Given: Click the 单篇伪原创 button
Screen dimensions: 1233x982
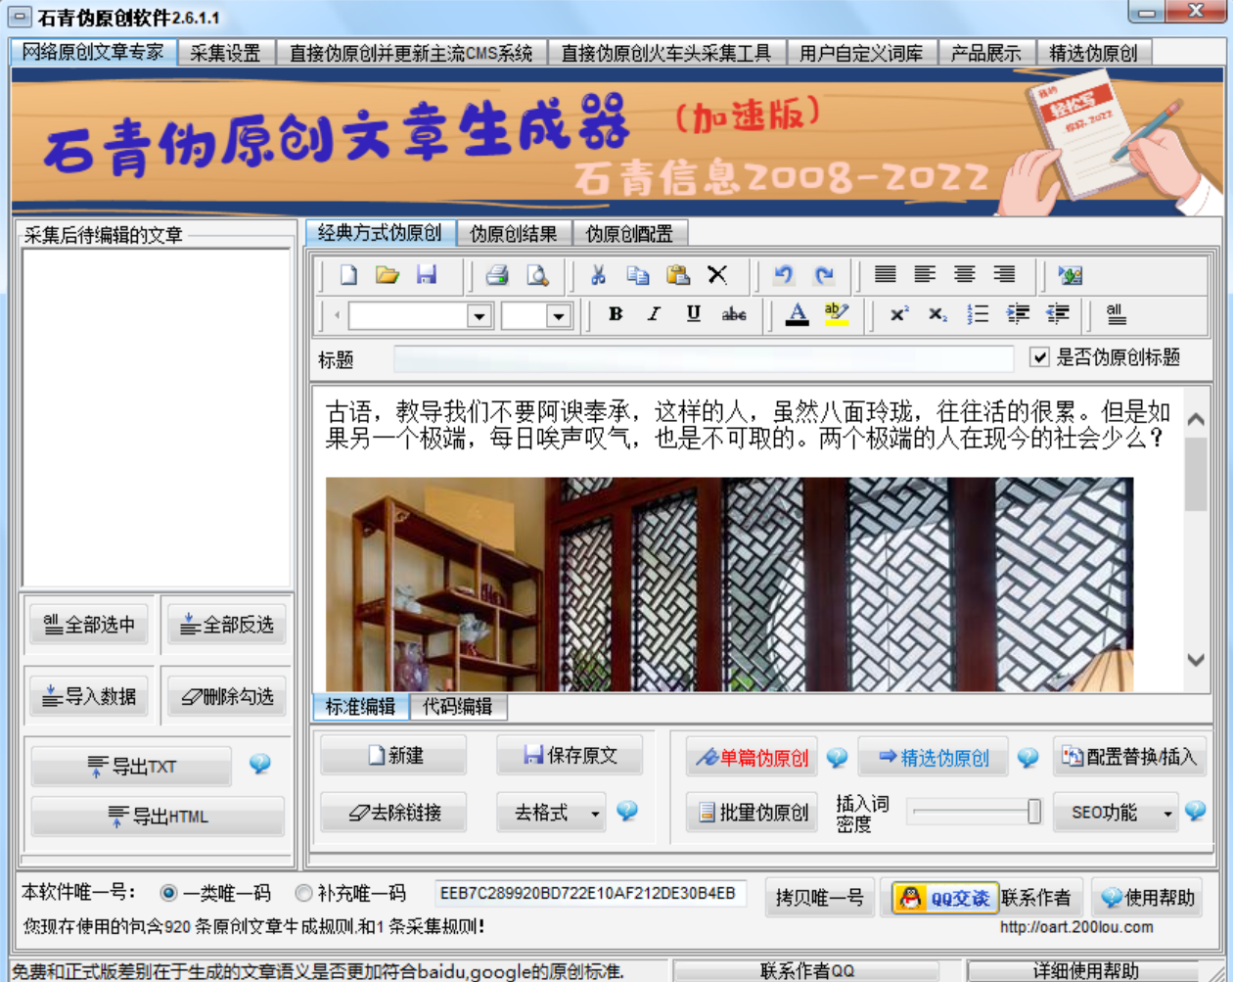Looking at the screenshot, I should [752, 757].
